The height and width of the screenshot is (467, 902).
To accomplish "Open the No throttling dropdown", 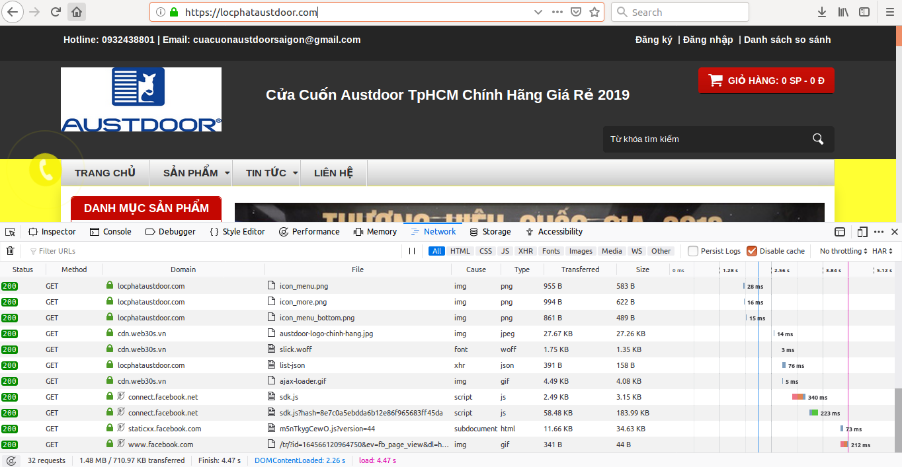I will pos(843,251).
